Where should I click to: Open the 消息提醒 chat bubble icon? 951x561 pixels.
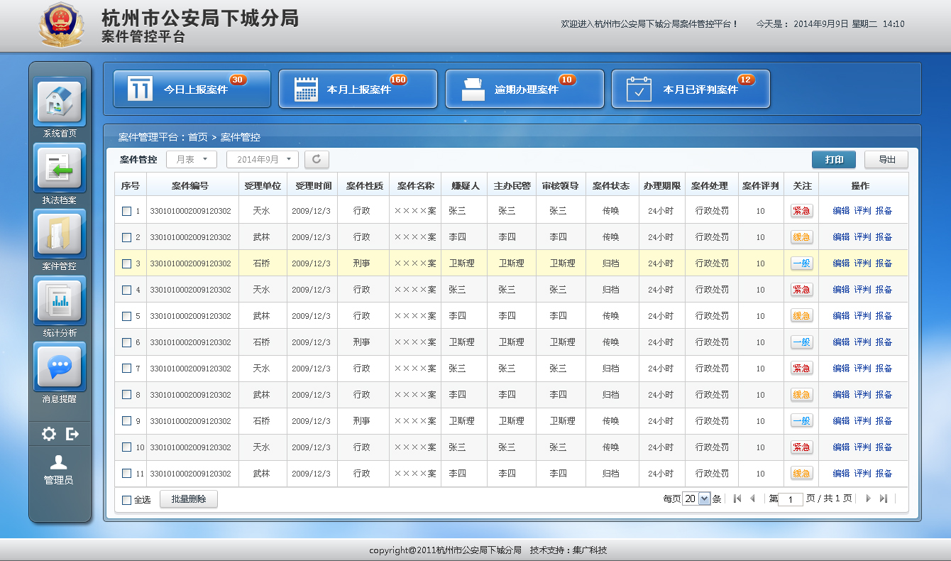60,366
